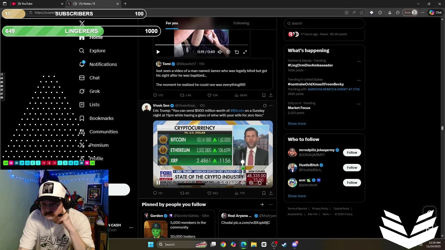
Task: Share the Vivek Sen post
Action: 271,193
